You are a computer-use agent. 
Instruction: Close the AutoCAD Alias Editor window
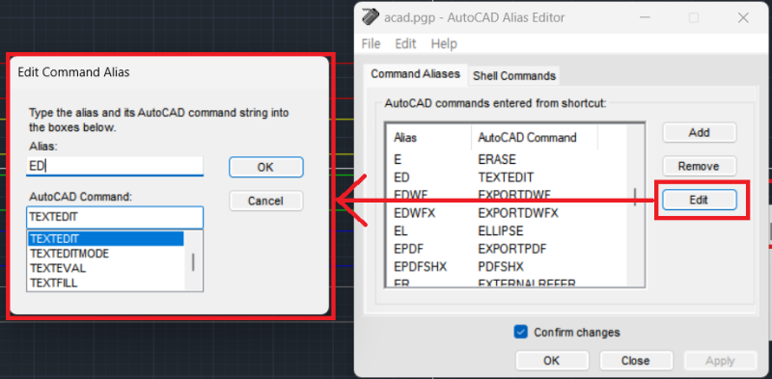(x=743, y=18)
